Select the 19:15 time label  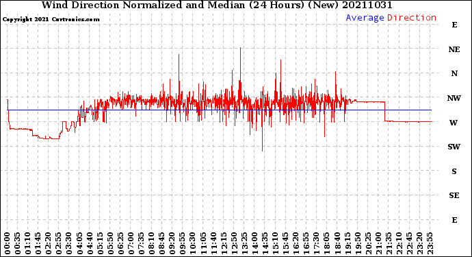[x=348, y=243]
